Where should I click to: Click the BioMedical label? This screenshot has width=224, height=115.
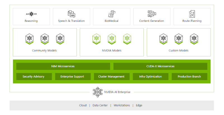click(111, 21)
